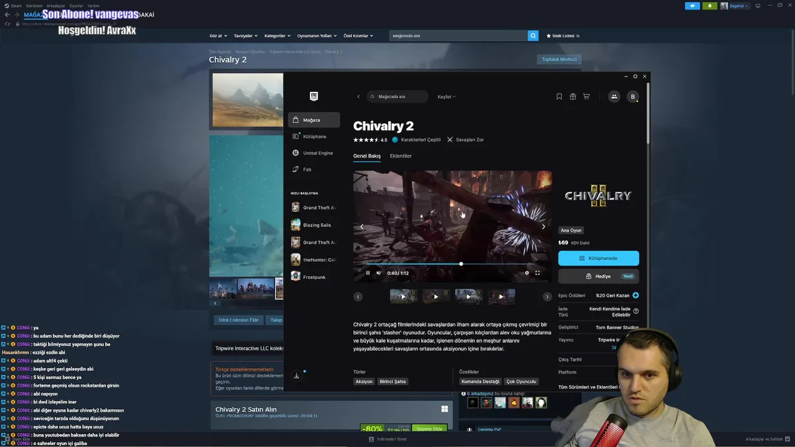Select first trailer thumbnail in strip
Screen dimensions: 795x447
403,296
